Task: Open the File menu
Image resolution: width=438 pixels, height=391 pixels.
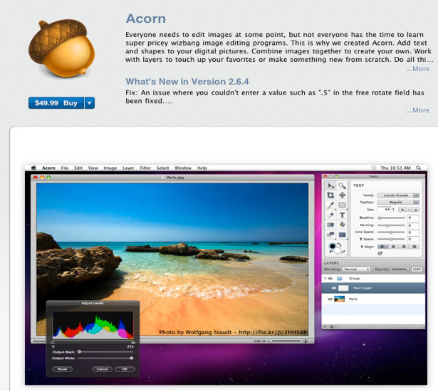Action: click(x=65, y=168)
